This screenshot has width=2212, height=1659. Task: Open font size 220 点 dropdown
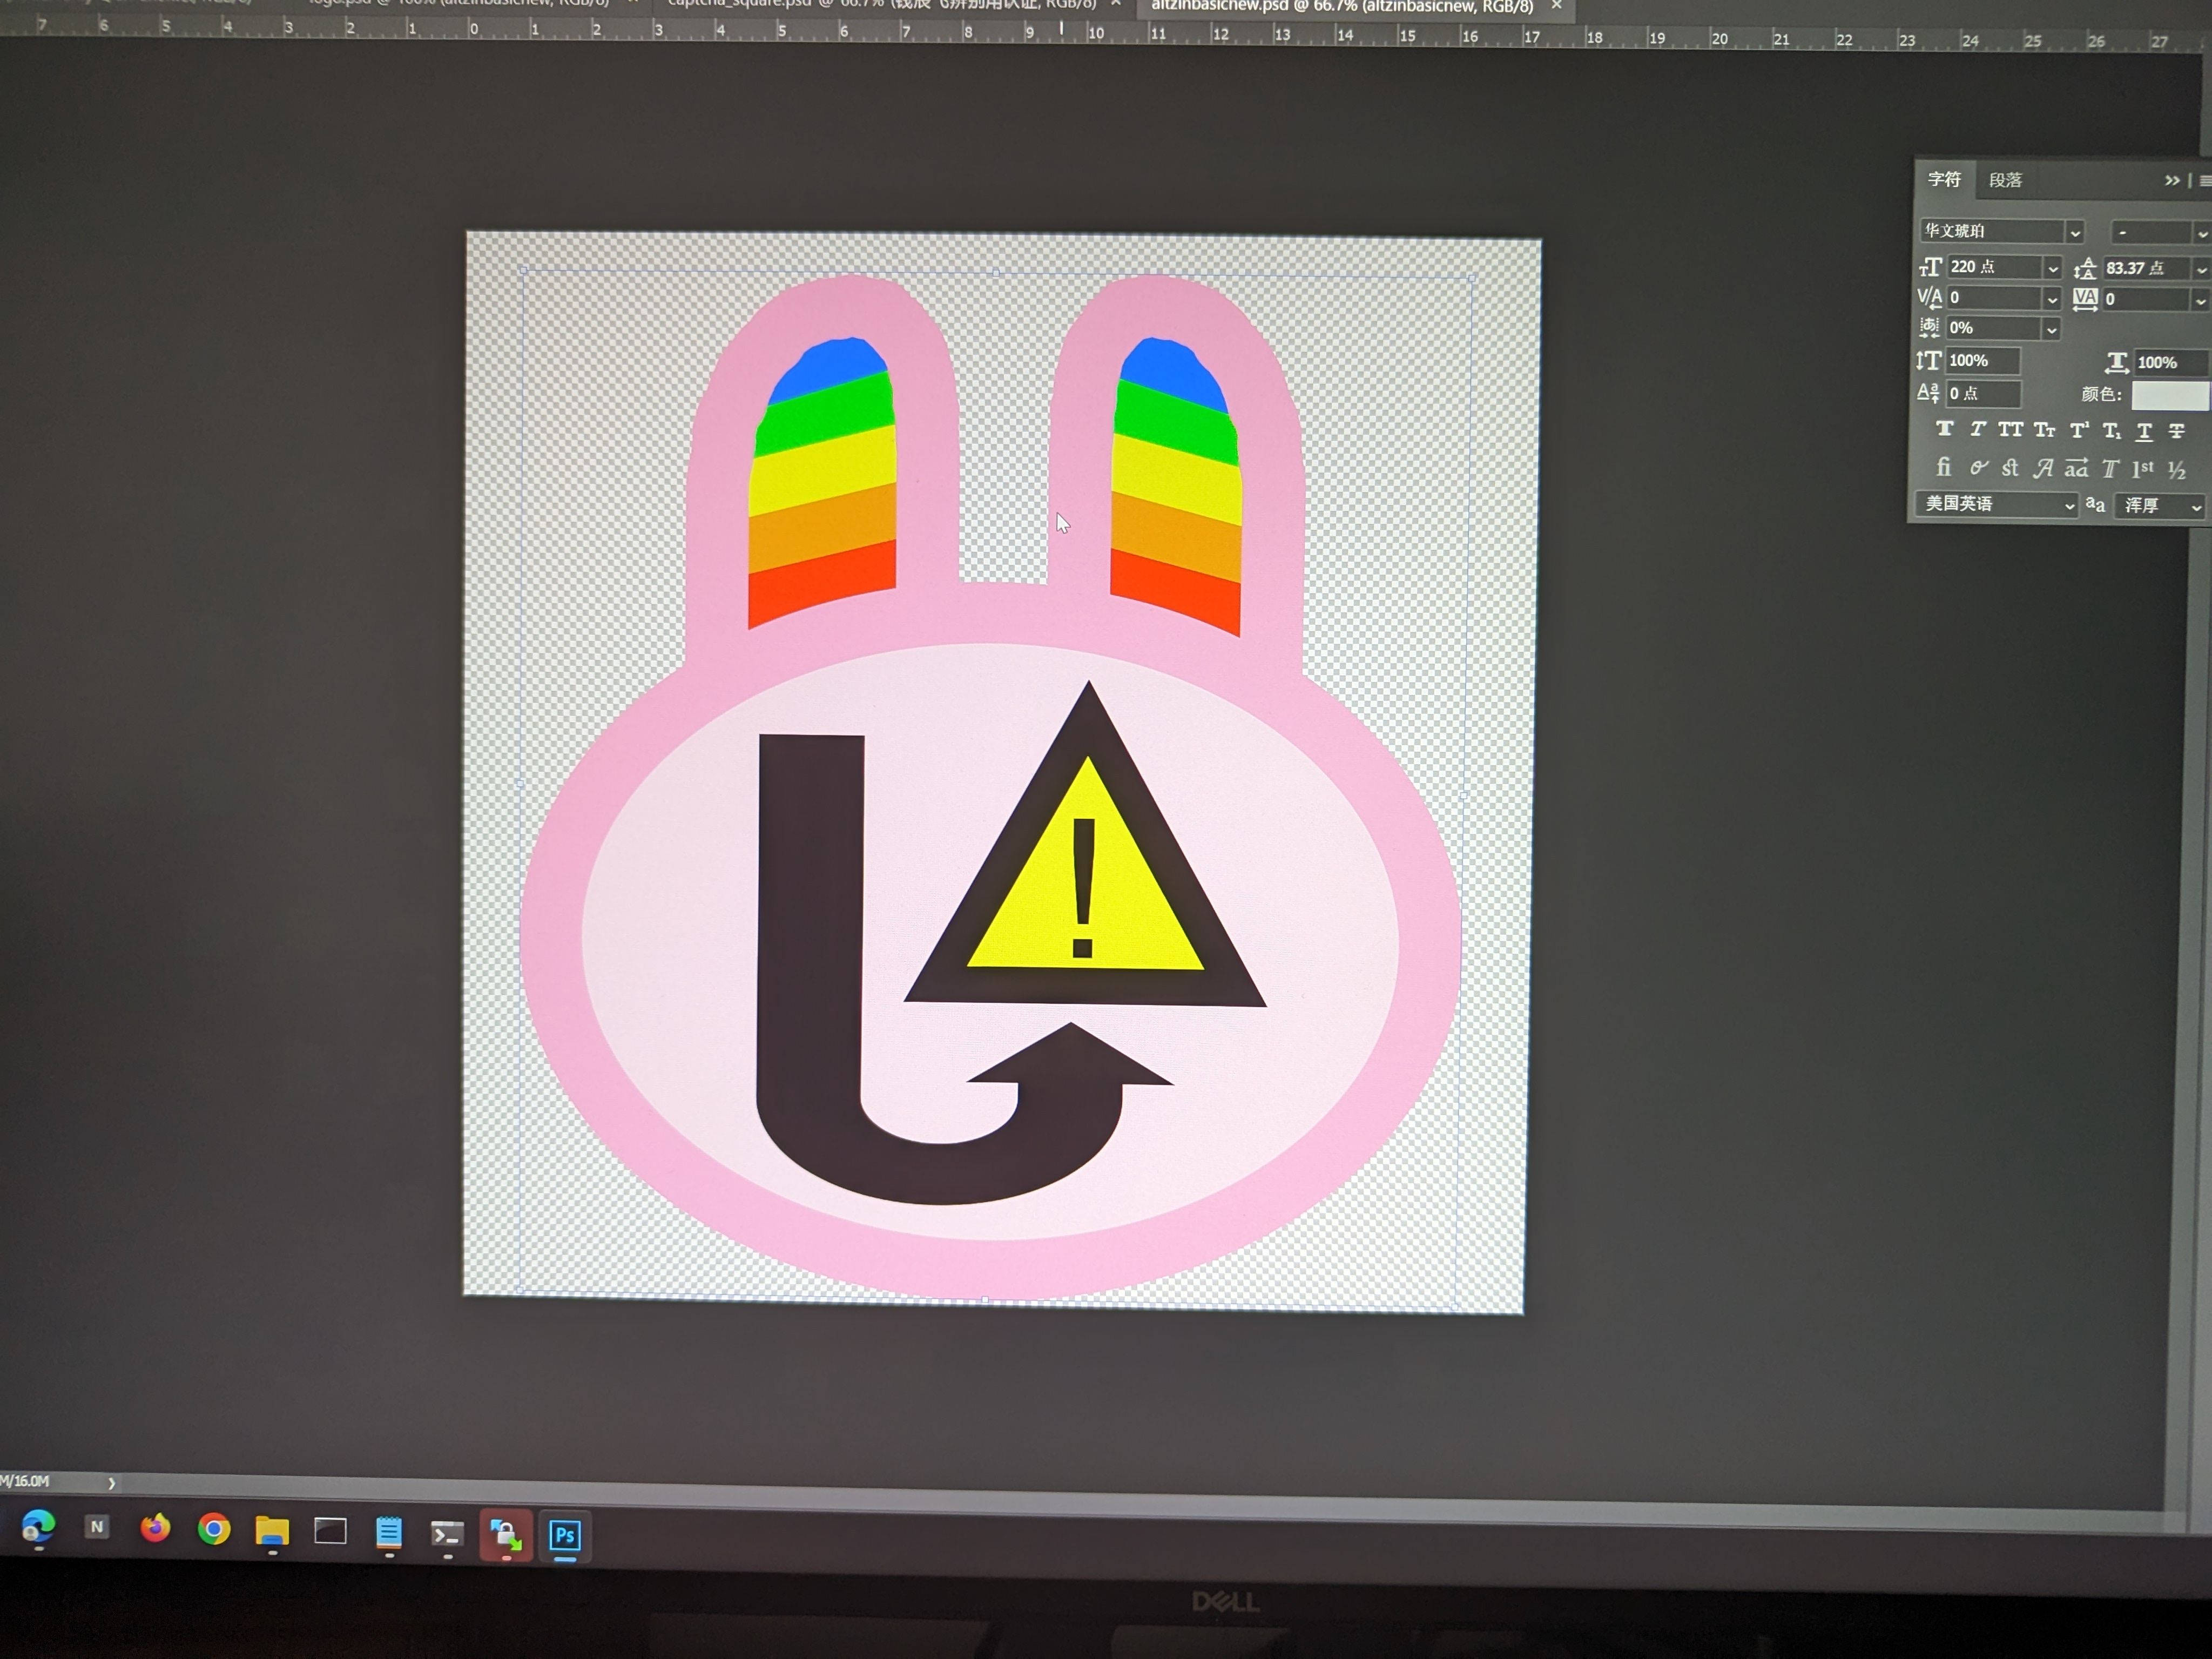2052,268
